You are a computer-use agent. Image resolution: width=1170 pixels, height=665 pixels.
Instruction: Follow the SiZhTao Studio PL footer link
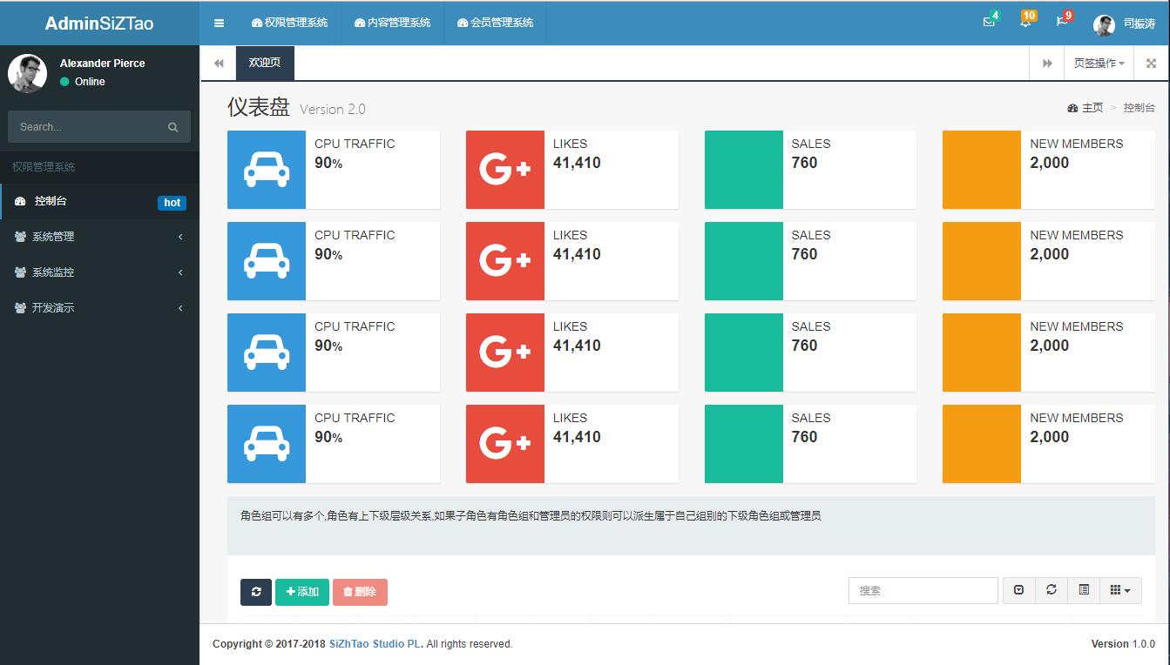coord(375,644)
